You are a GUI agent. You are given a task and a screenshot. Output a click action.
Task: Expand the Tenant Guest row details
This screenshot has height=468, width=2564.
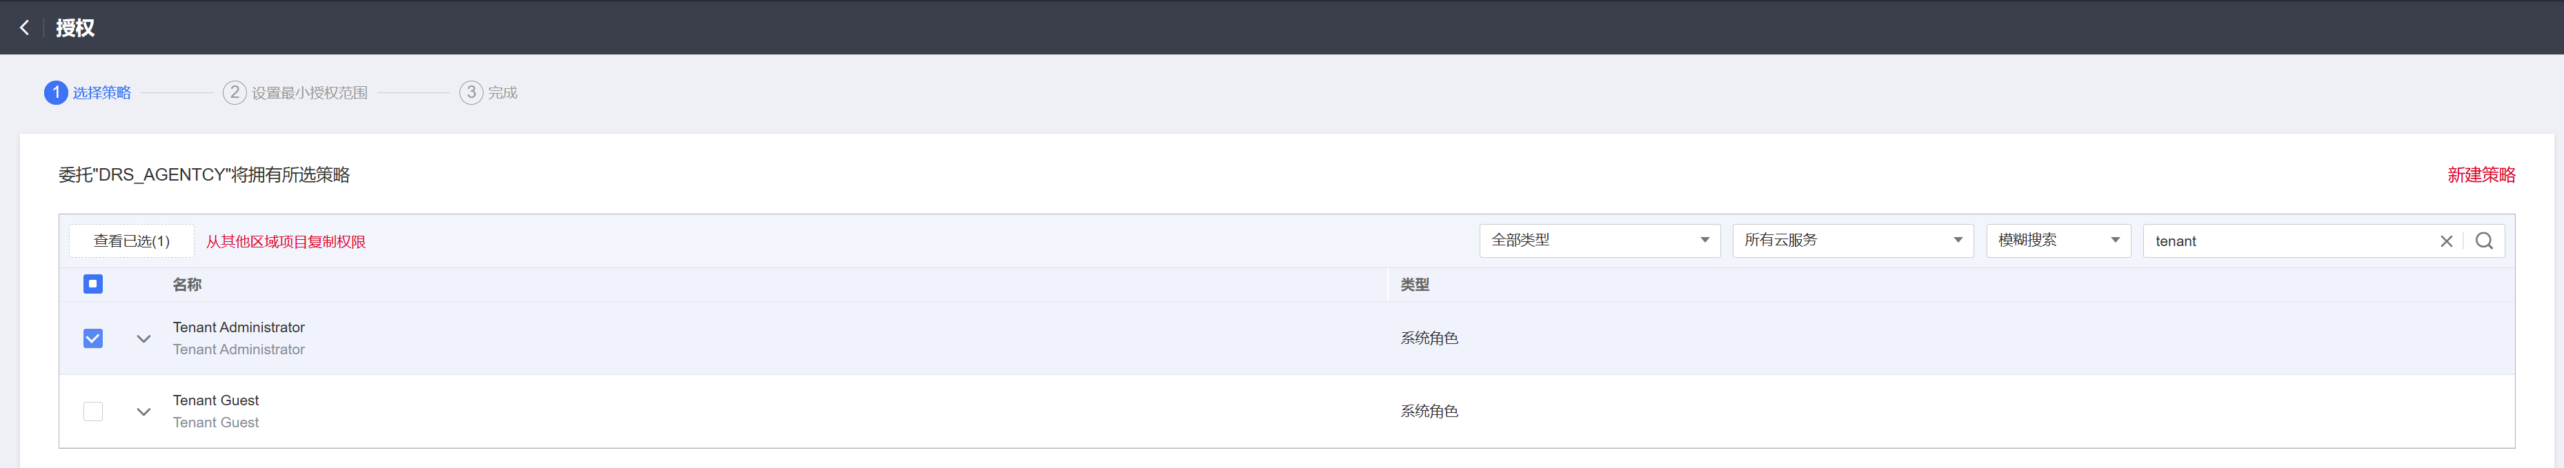(143, 411)
